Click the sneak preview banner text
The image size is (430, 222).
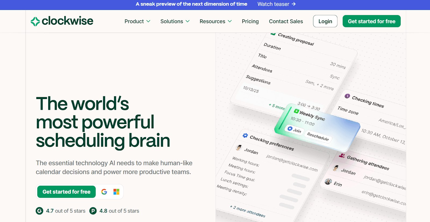191,4
